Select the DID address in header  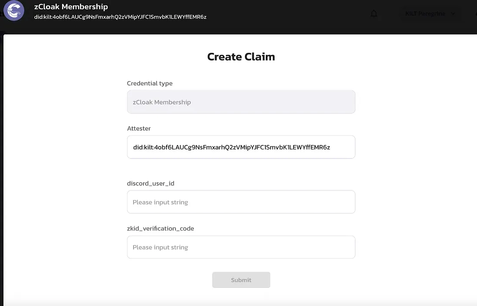pyautogui.click(x=120, y=17)
